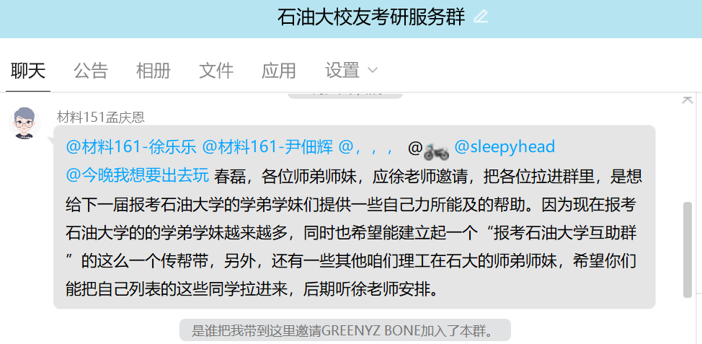Image resolution: width=702 pixels, height=344 pixels.
Task: Open the 相册 tab
Action: (x=154, y=71)
